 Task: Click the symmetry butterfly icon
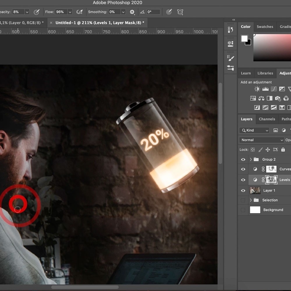tap(180, 12)
